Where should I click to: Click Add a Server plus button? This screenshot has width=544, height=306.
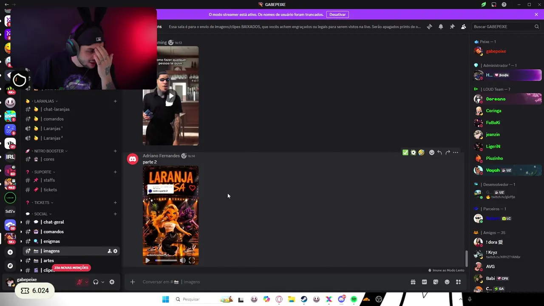[x=10, y=252]
